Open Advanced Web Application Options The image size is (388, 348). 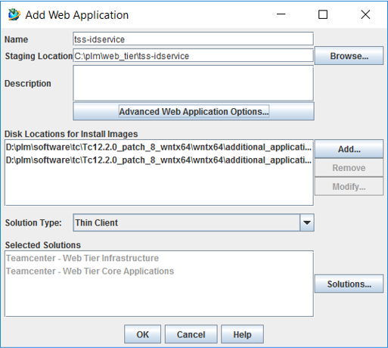tap(194, 111)
